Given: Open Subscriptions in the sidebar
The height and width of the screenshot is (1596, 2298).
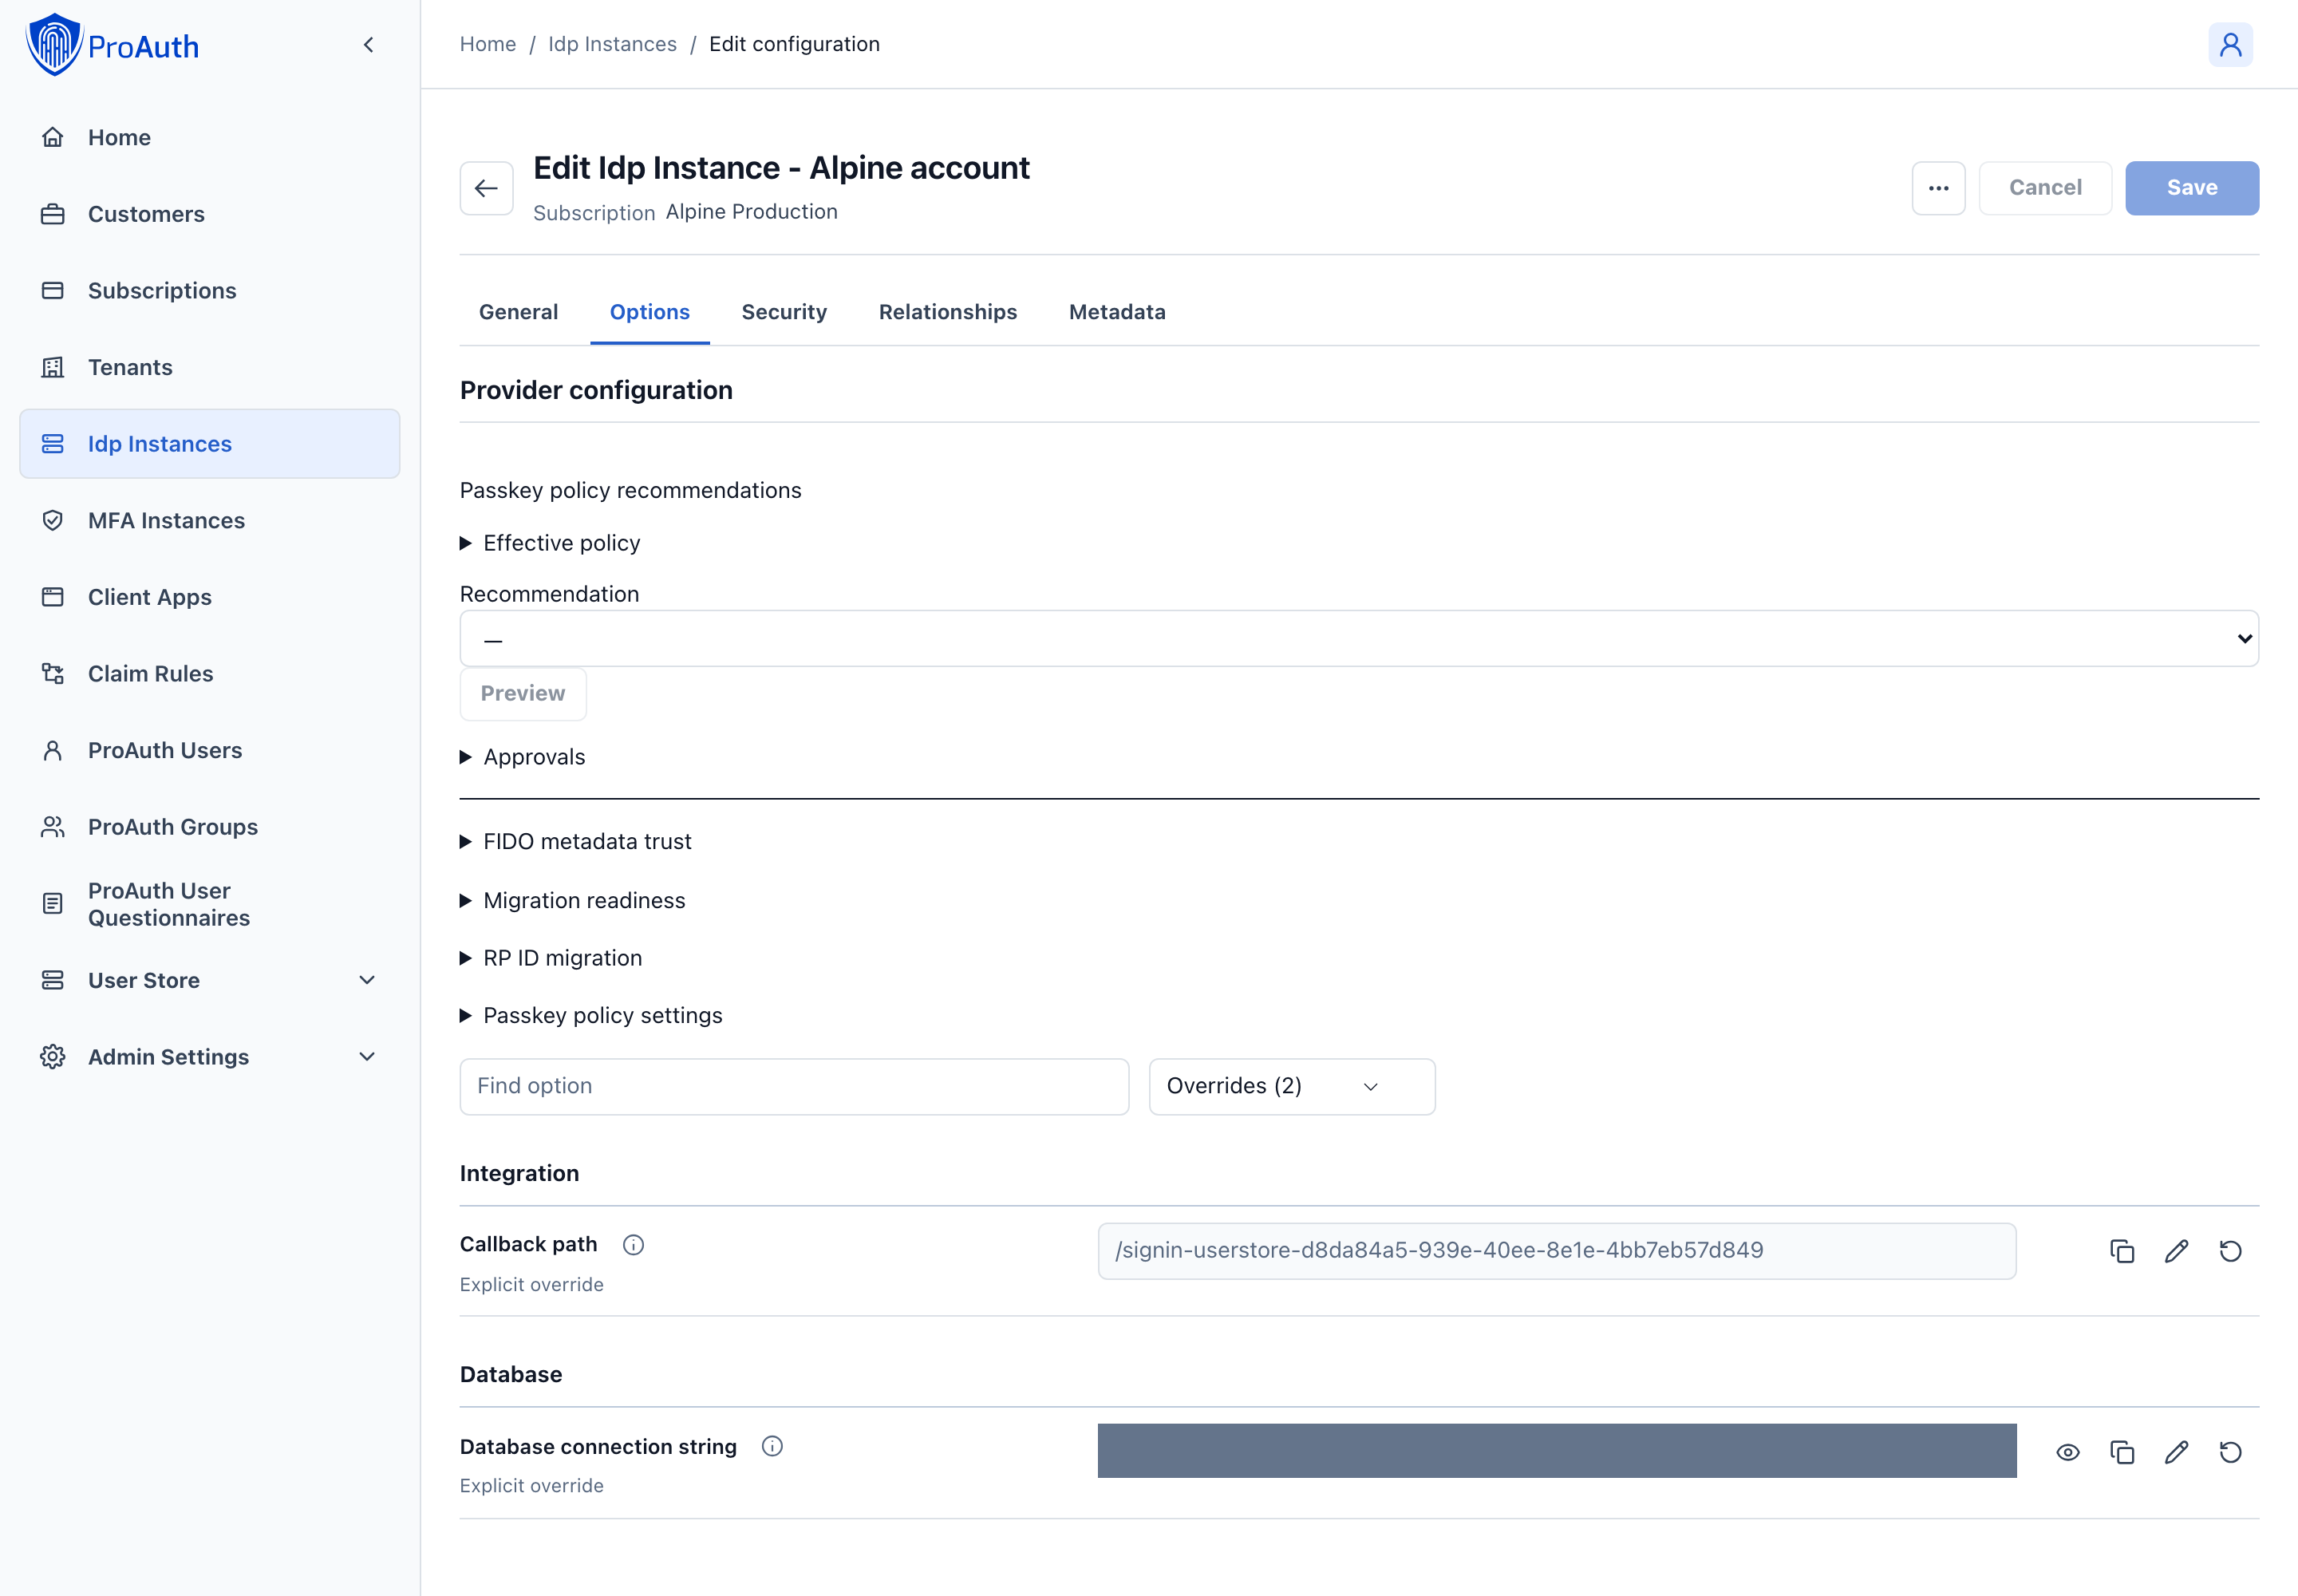Looking at the screenshot, I should (x=210, y=291).
